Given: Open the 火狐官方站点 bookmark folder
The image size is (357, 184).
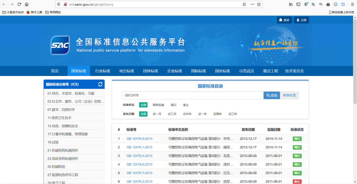Looking at the screenshot, I should 13,12.
